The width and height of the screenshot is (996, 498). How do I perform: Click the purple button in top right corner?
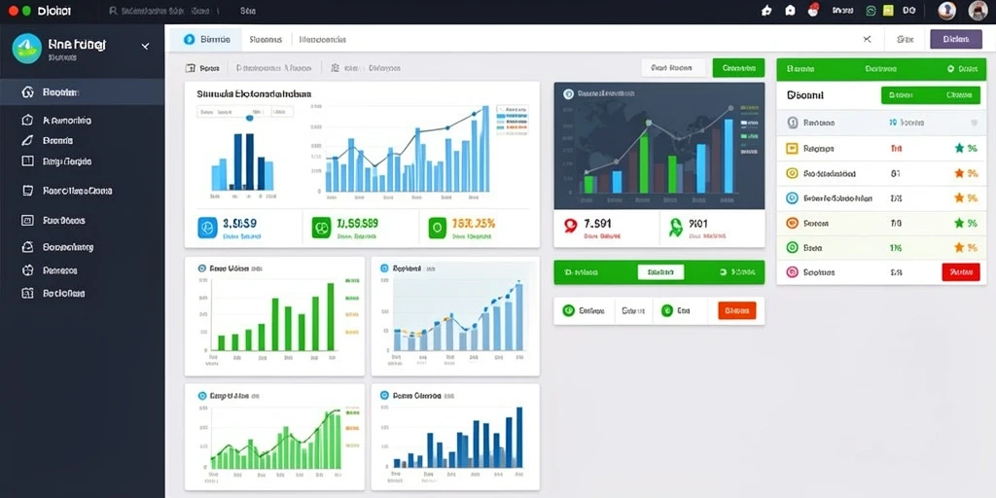(955, 39)
